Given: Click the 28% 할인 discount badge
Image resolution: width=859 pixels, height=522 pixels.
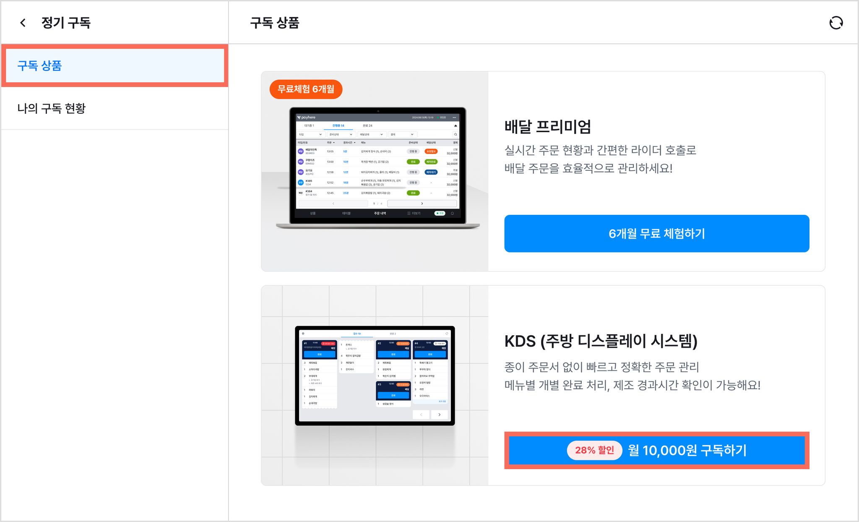Looking at the screenshot, I should pos(594,450).
